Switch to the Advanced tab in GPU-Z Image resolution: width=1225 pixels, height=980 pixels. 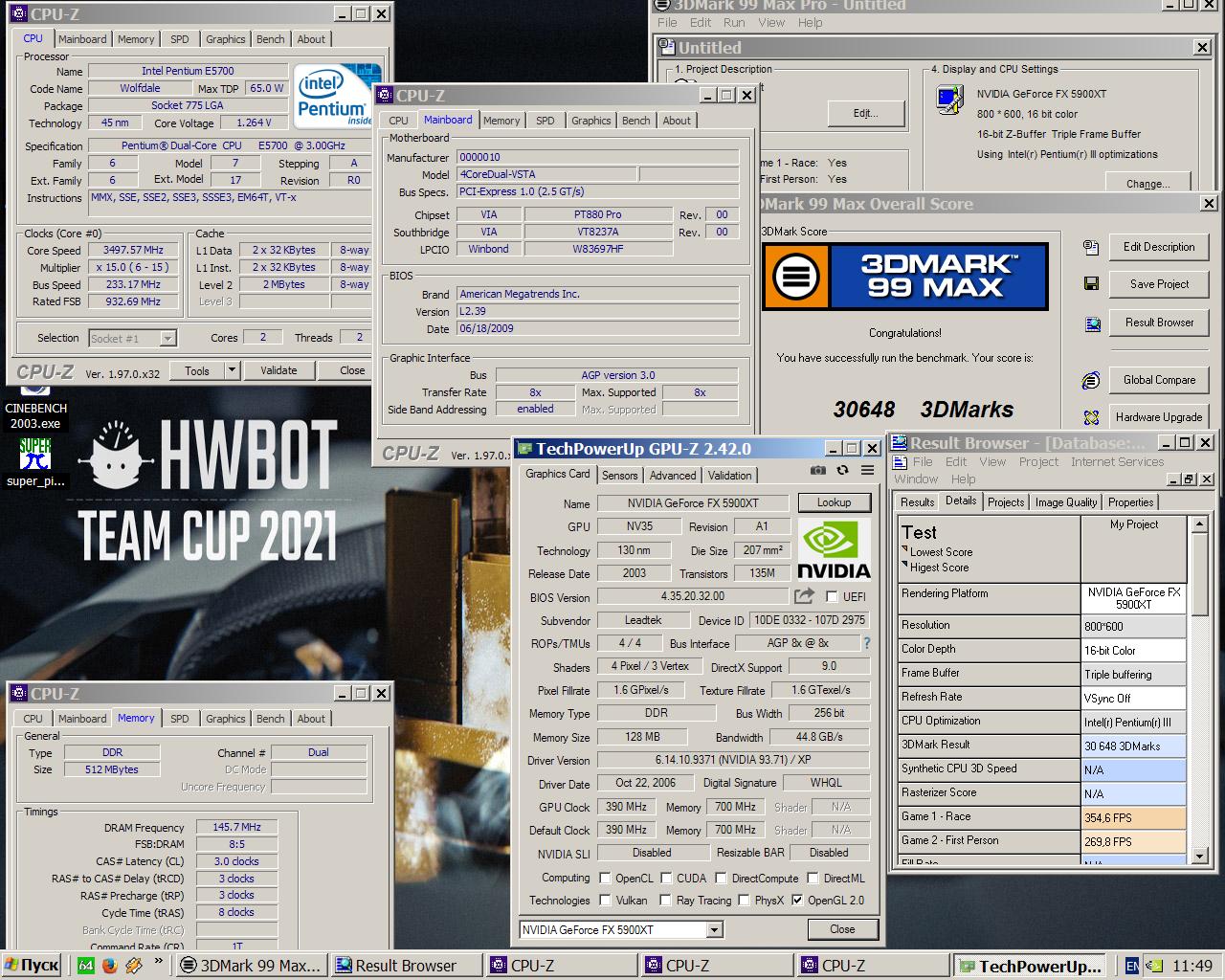673,476
